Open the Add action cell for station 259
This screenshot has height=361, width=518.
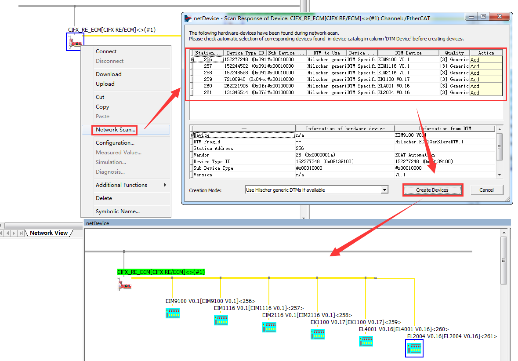(x=486, y=79)
